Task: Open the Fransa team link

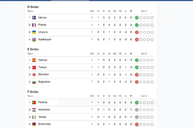Action: coord(42,25)
